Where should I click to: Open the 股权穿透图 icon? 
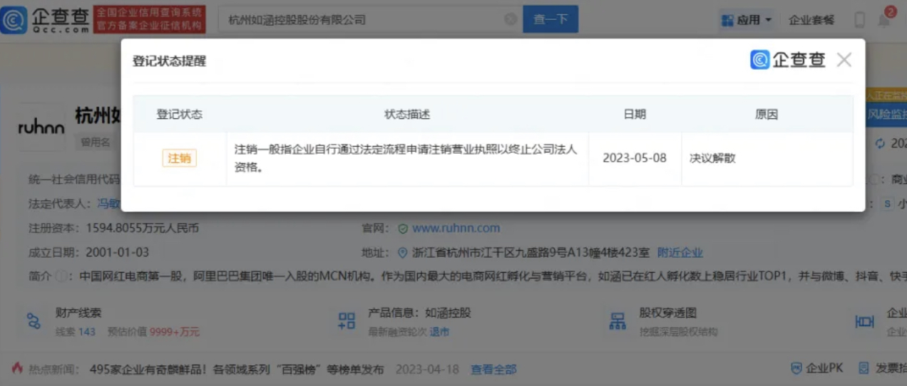[x=618, y=321]
